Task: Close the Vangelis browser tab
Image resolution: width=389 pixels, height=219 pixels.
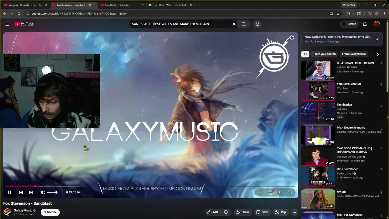Action: pos(46,5)
